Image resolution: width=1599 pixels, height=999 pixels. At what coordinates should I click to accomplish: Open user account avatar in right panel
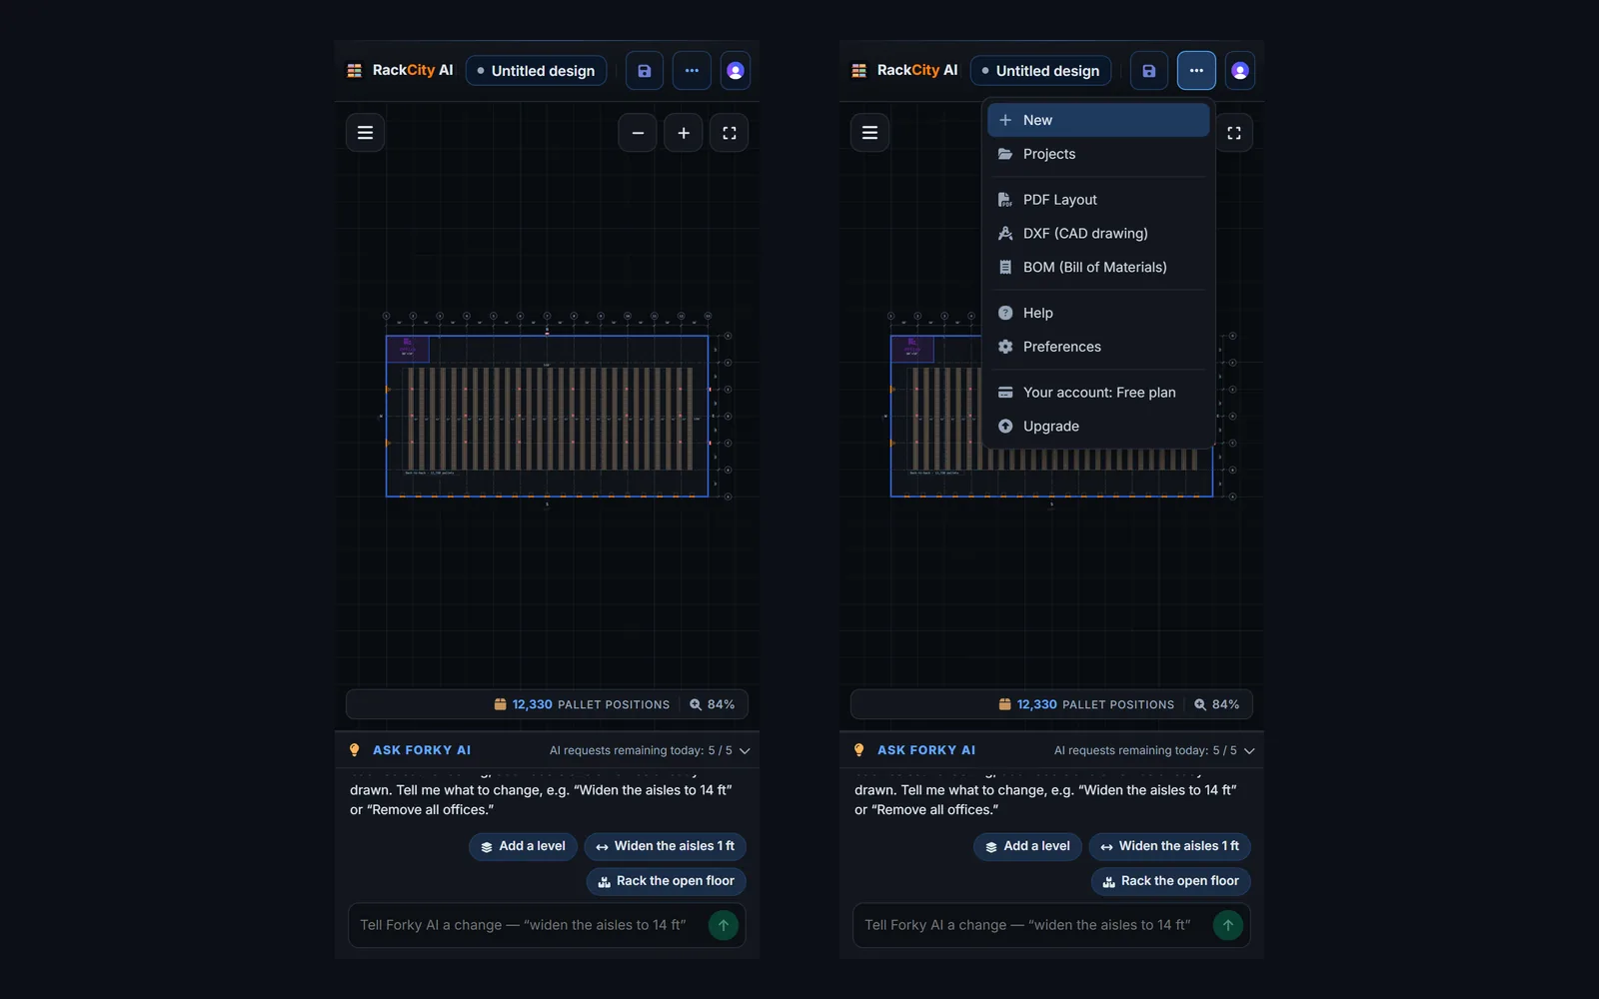(x=1240, y=71)
